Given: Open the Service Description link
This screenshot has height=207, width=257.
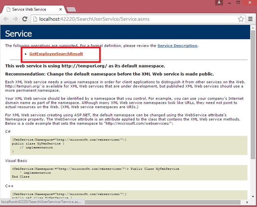Looking at the screenshot, I should [178, 46].
